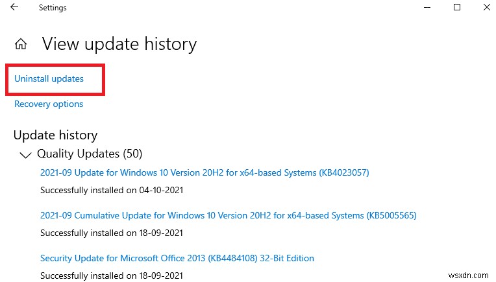
Task: Click the Quality Updates (50) section label
Action: point(90,154)
